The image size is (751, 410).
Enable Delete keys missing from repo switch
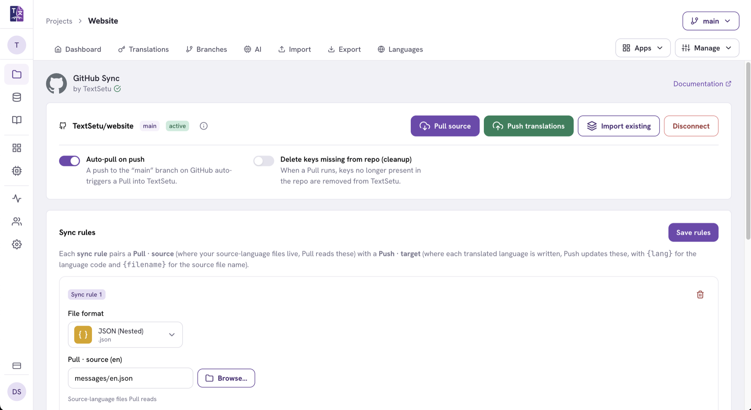264,161
